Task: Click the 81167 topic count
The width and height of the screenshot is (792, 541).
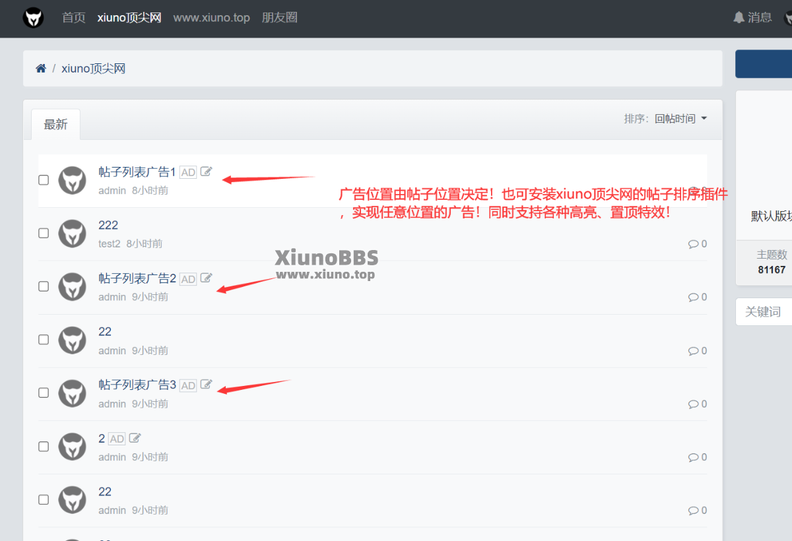Action: point(772,270)
